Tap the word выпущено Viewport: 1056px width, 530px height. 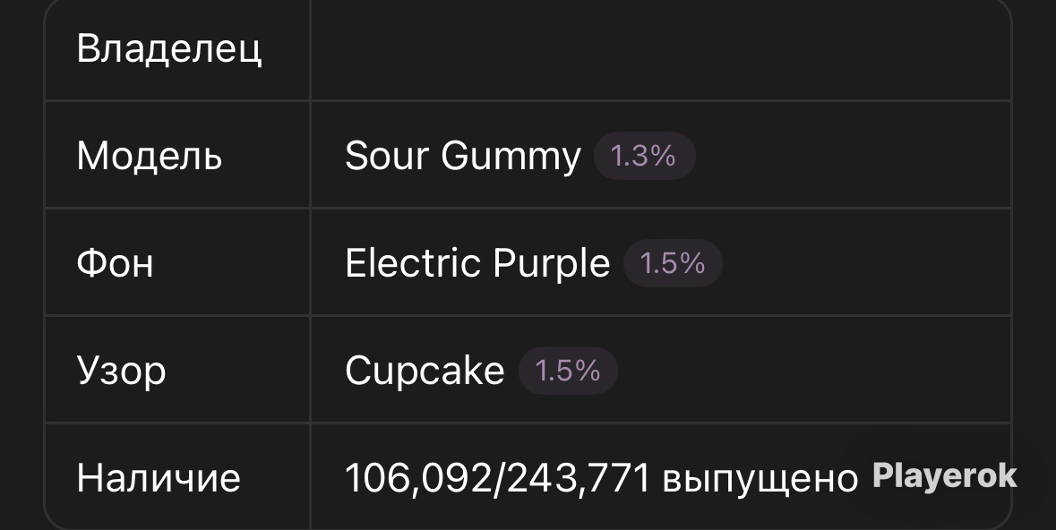[x=760, y=480]
